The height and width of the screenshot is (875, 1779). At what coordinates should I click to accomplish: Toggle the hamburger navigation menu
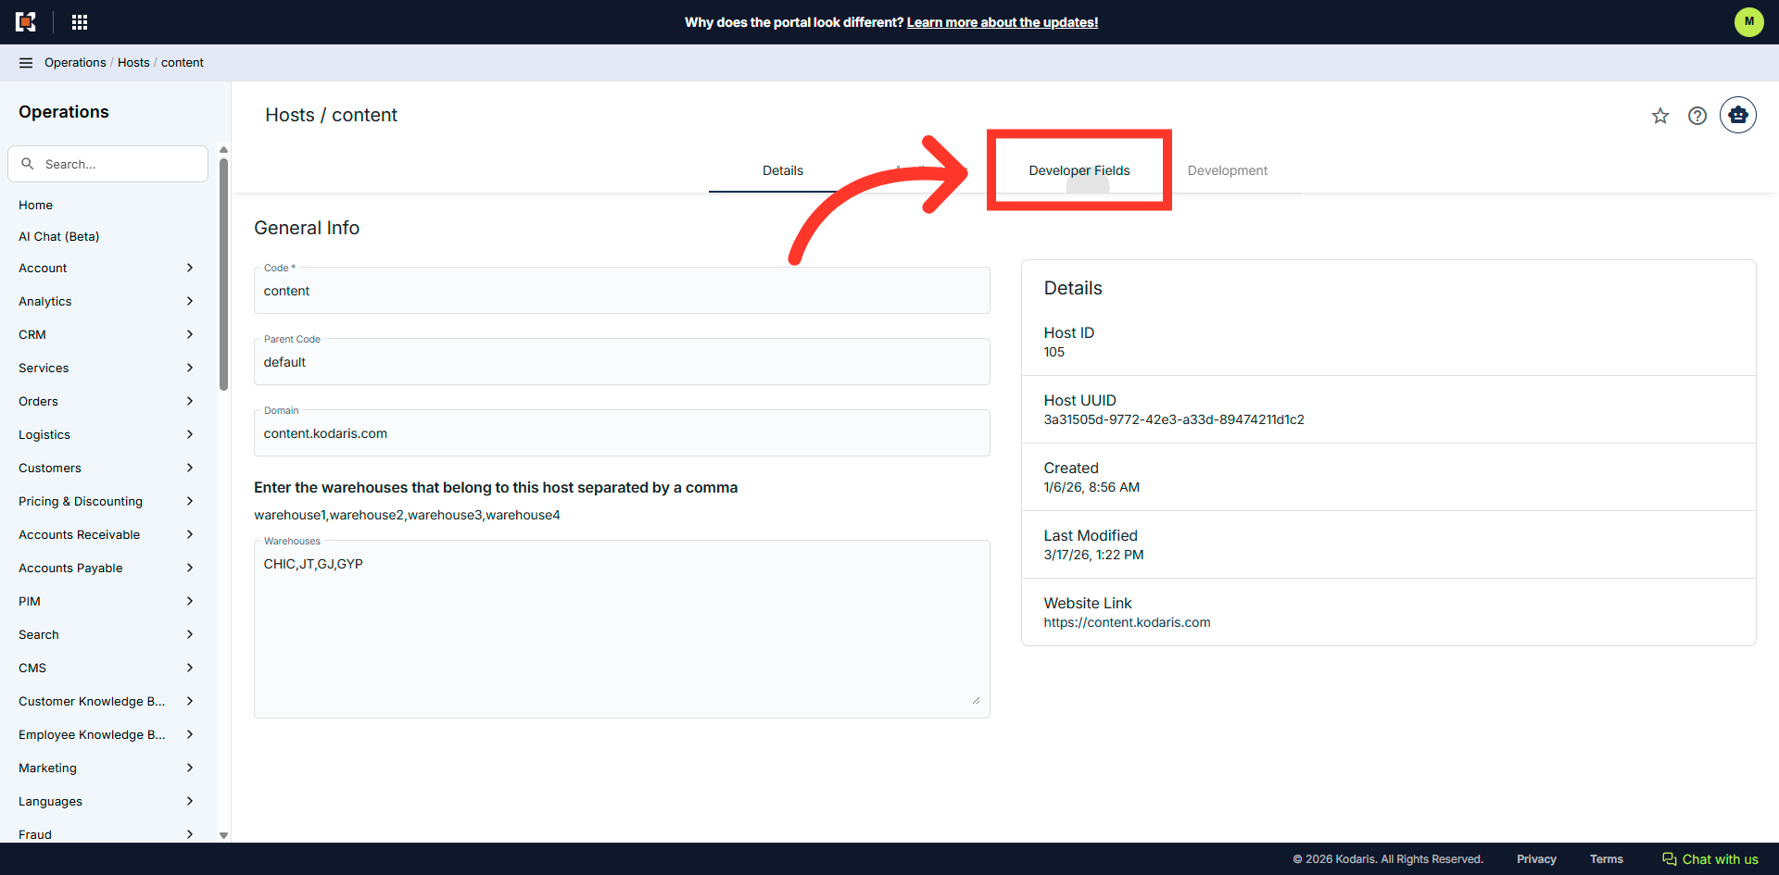tap(26, 63)
